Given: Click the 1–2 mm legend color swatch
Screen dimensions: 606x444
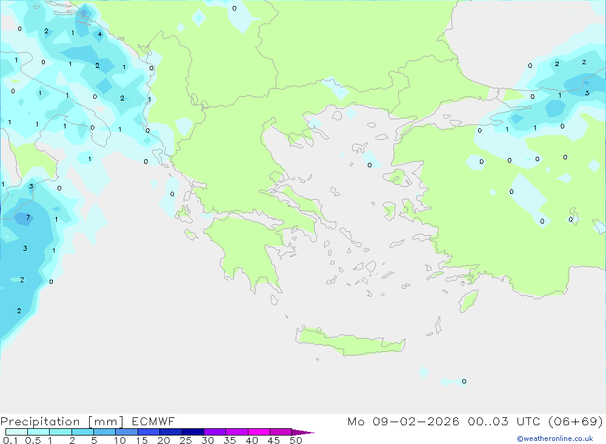Looking at the screenshot, I should point(61,432).
